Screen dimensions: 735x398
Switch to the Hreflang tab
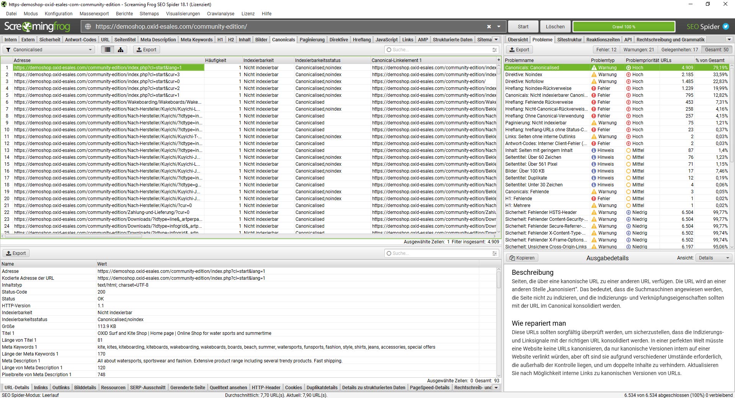click(x=361, y=40)
